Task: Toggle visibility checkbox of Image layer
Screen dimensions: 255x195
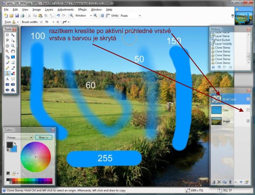Action: 248,121
